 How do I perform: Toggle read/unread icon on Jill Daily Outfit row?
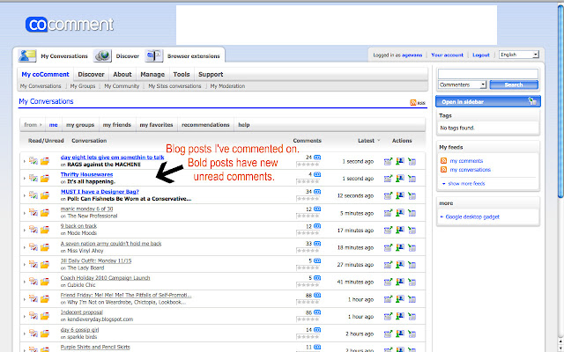click(x=33, y=264)
